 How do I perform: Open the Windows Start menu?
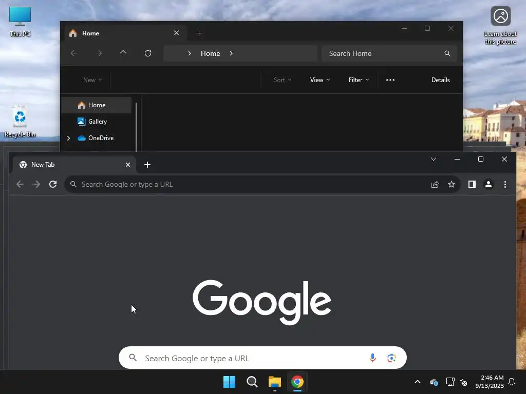click(230, 382)
